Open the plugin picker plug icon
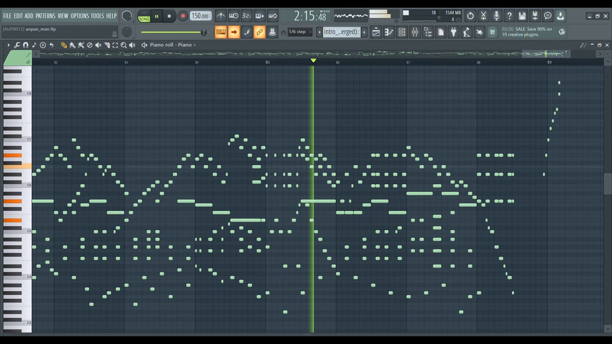Image resolution: width=612 pixels, height=344 pixels. coord(453,32)
